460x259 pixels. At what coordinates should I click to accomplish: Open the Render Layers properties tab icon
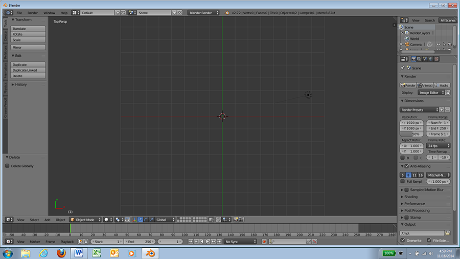pyautogui.click(x=419, y=59)
